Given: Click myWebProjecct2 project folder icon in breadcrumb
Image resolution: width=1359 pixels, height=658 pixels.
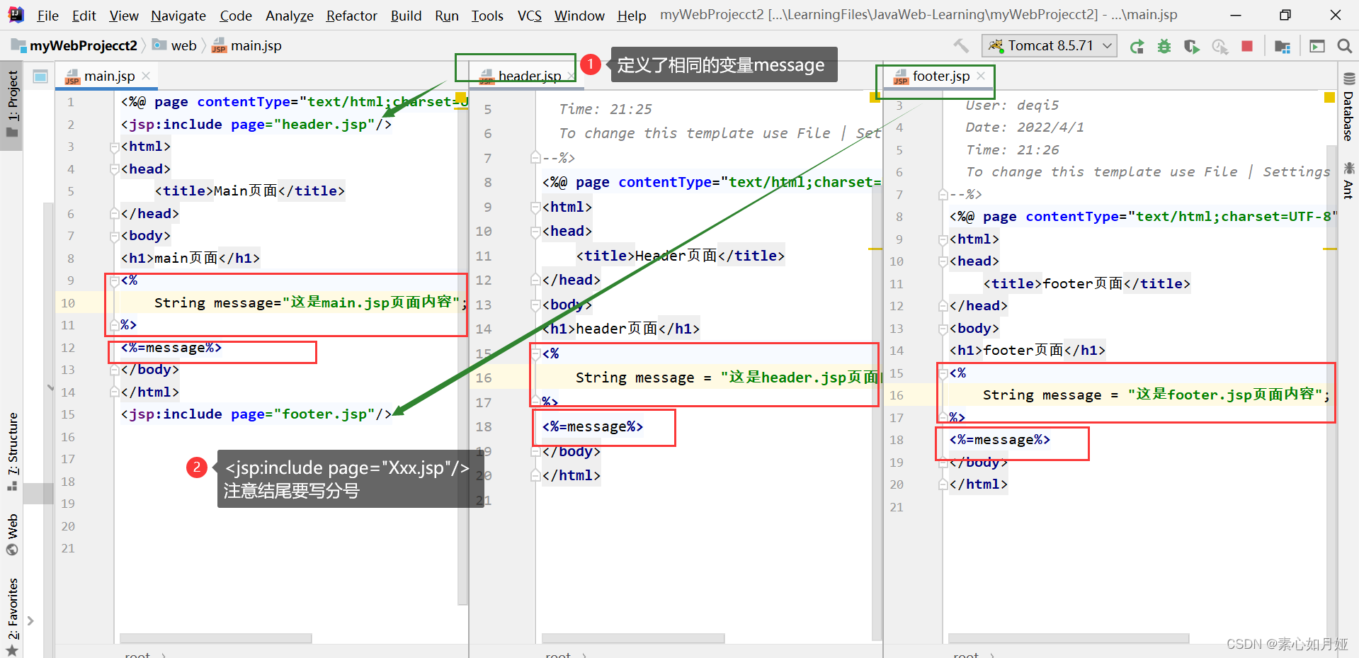Looking at the screenshot, I should click(18, 46).
